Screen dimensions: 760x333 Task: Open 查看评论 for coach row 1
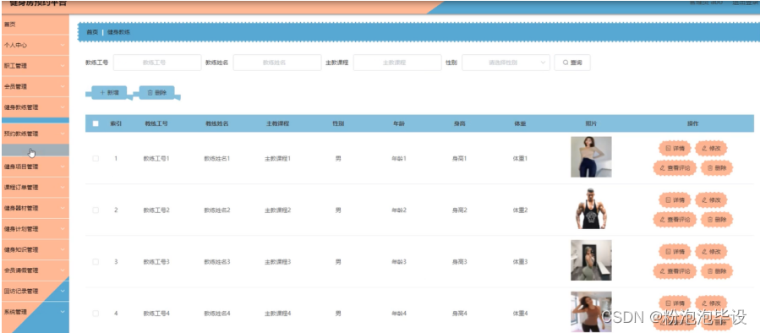pyautogui.click(x=675, y=167)
